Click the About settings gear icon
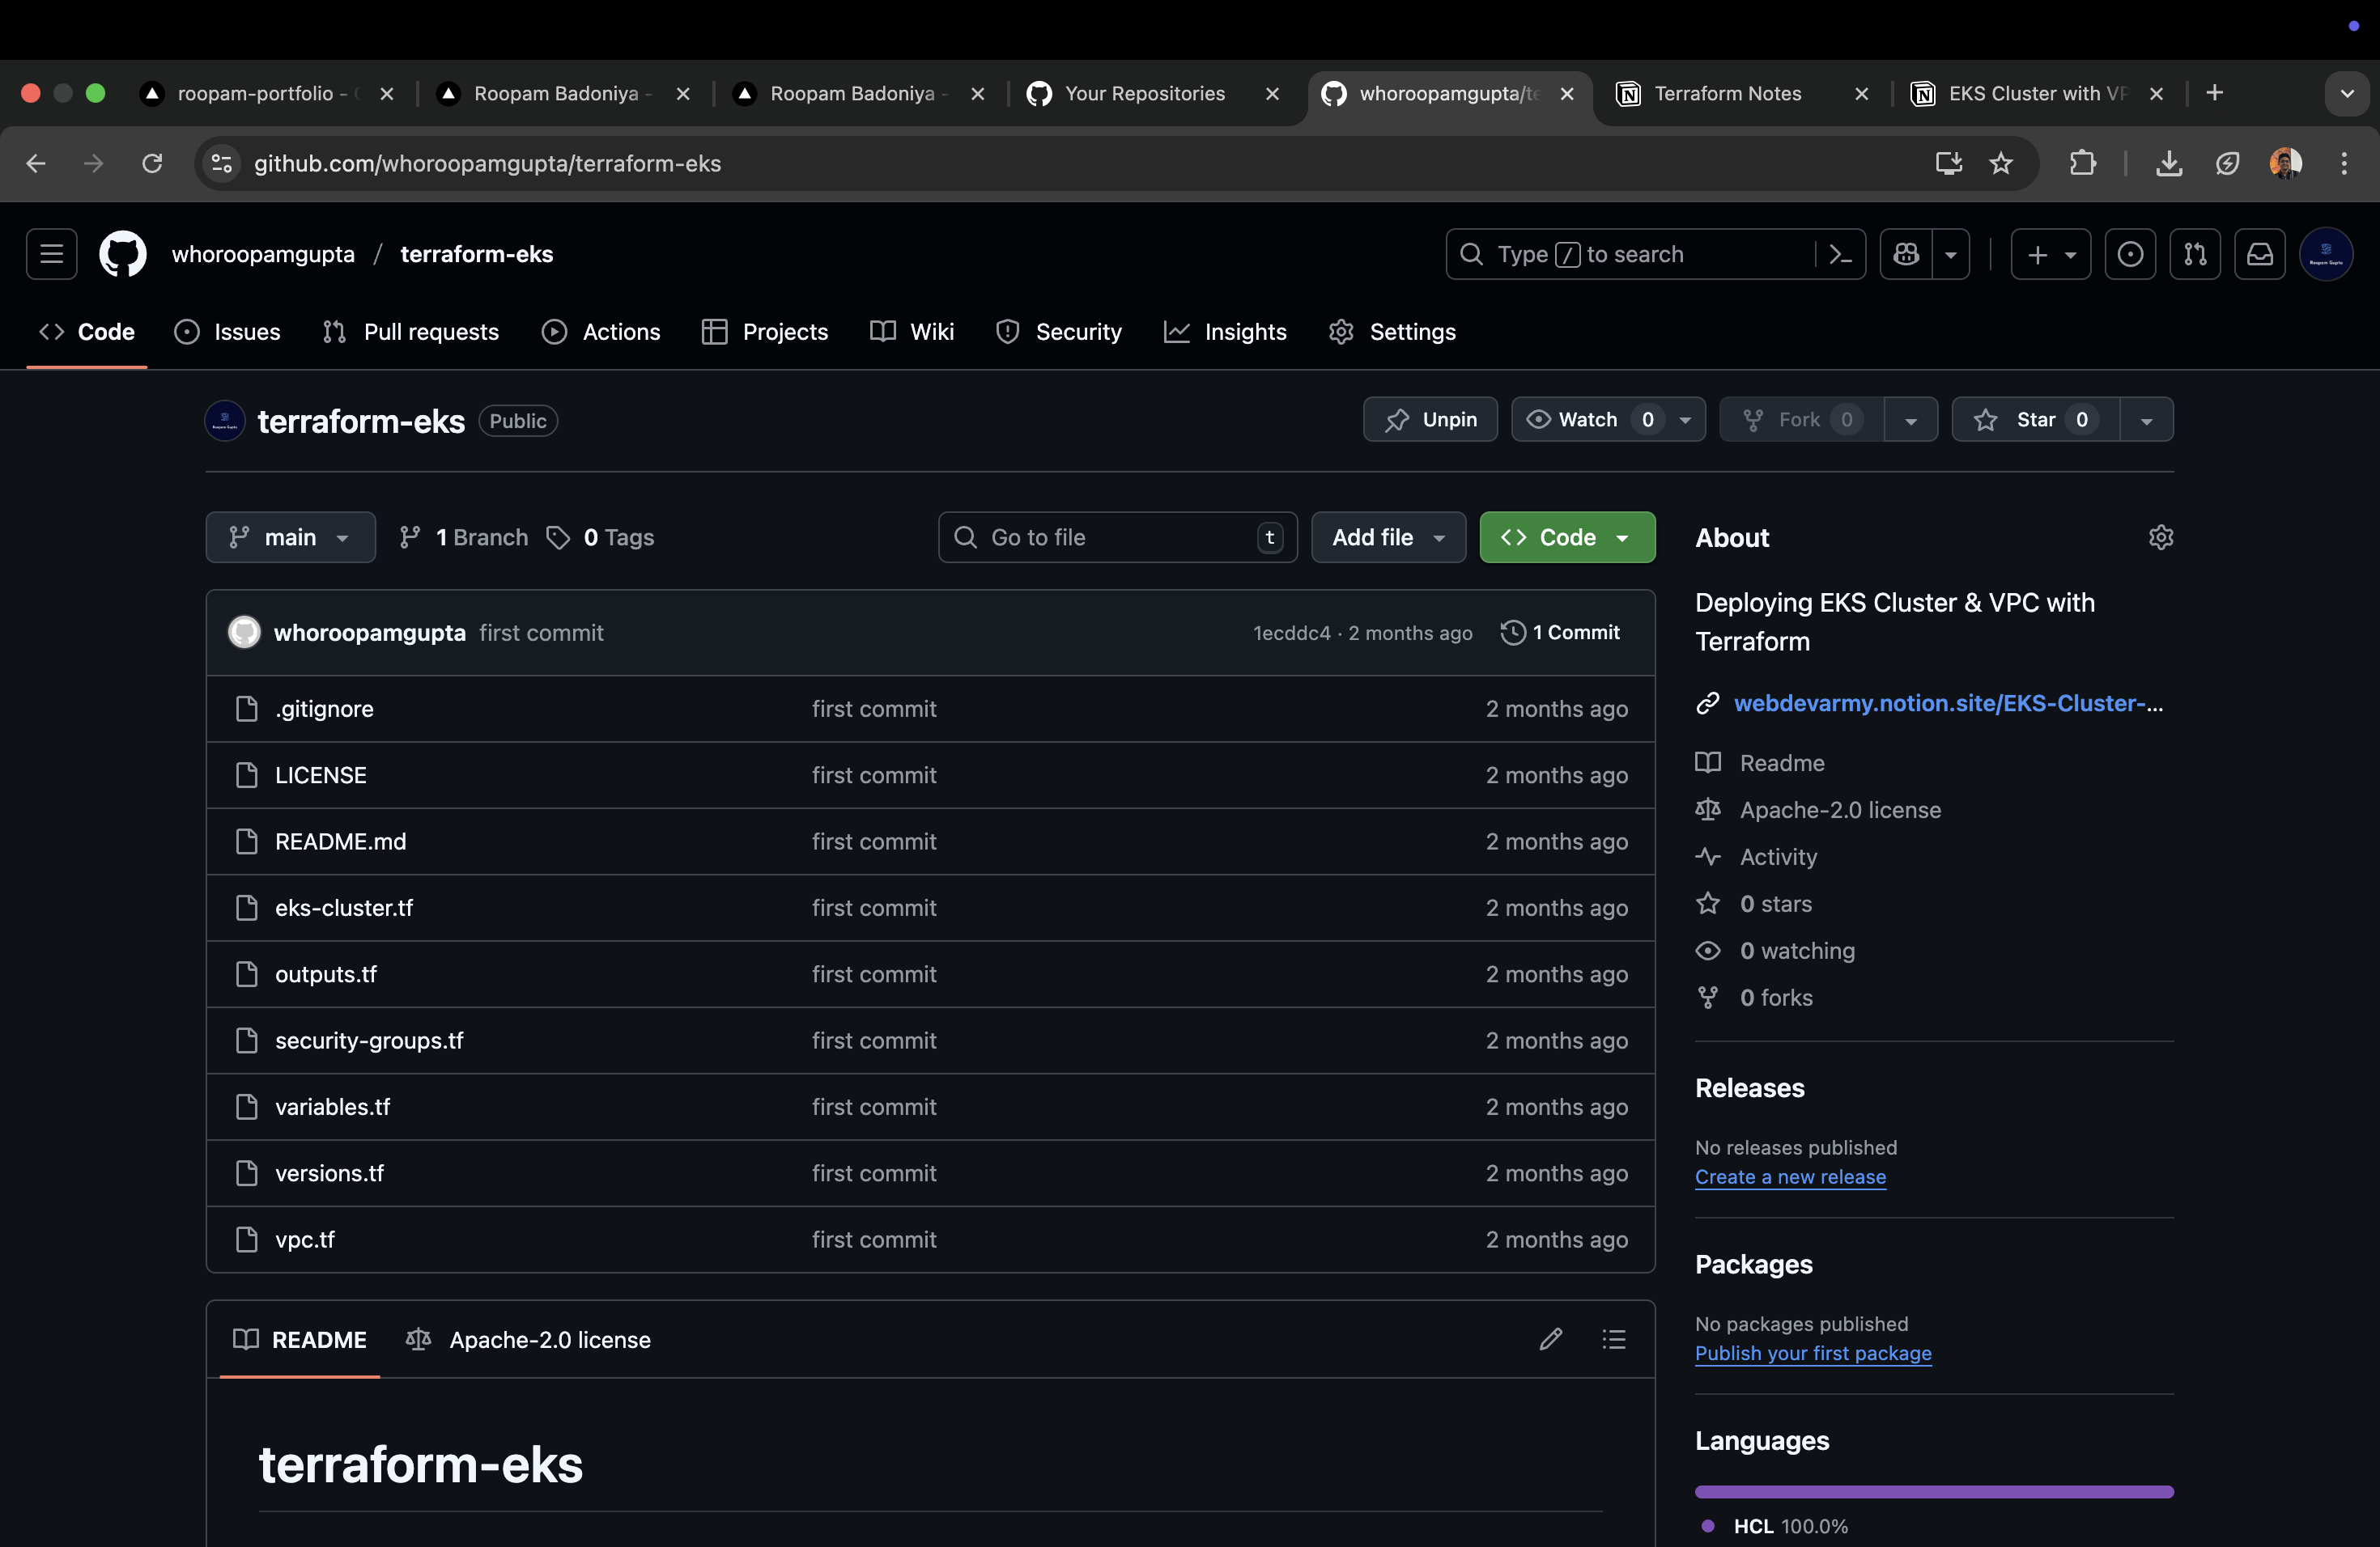 (2160, 538)
